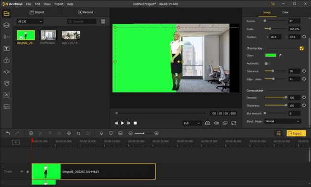Add a new track with plus button
The width and height of the screenshot is (311, 187).
(16, 142)
